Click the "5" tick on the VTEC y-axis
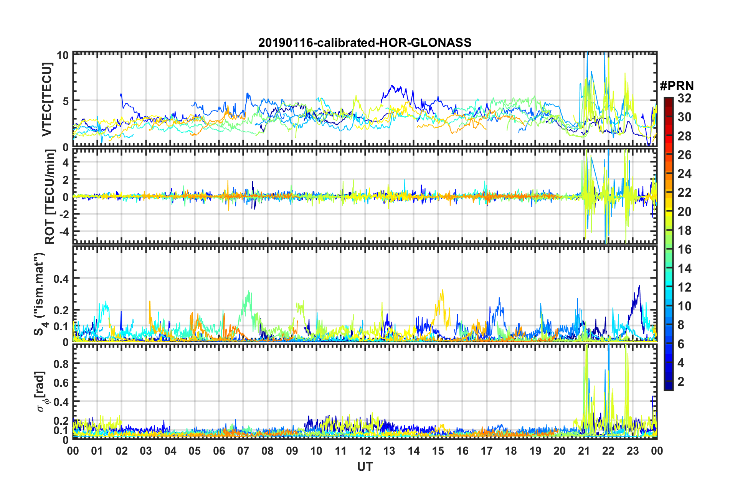Image resolution: width=730 pixels, height=488 pixels. coord(65,101)
